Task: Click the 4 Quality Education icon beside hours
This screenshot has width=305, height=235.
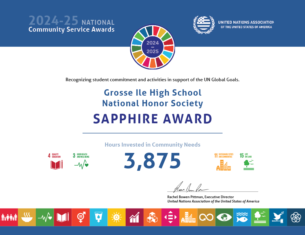Action: (x=55, y=161)
